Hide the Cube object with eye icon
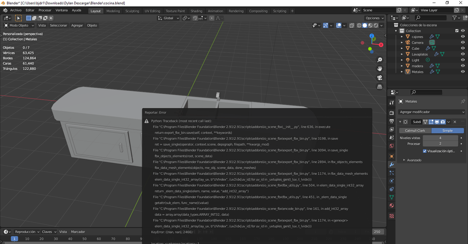The image size is (468, 244). (463, 48)
